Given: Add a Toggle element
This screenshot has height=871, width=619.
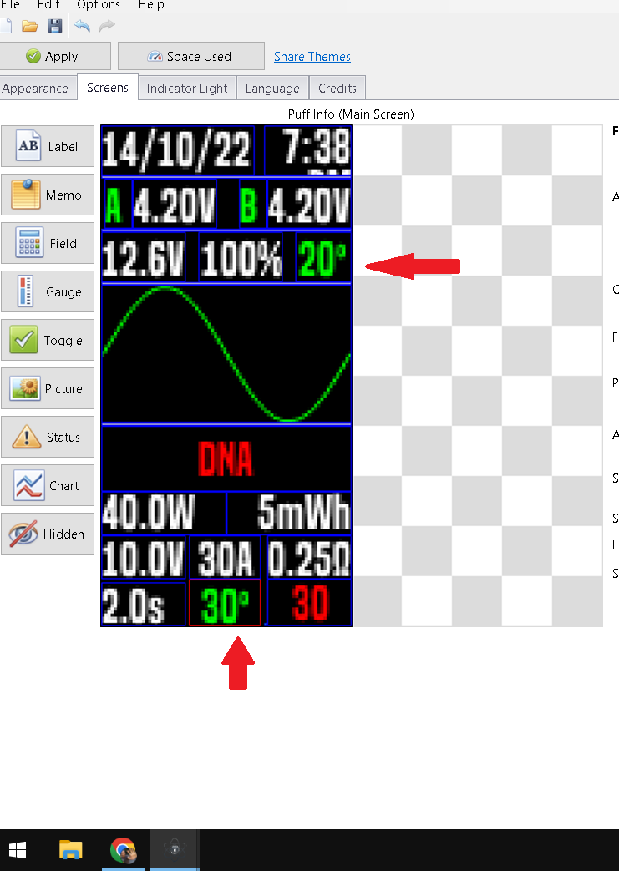Looking at the screenshot, I should tap(48, 341).
